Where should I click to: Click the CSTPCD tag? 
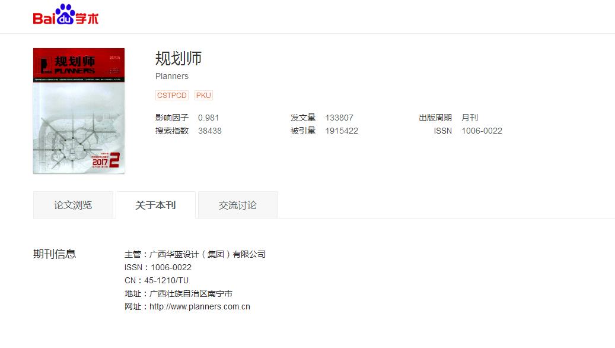pyautogui.click(x=172, y=96)
